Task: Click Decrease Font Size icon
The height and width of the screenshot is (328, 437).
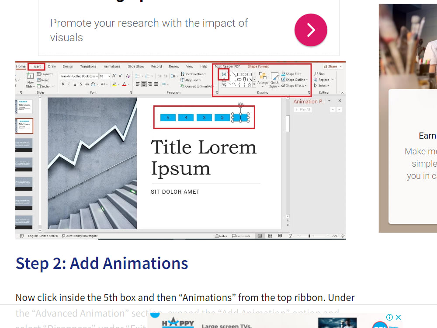Action: [x=121, y=76]
